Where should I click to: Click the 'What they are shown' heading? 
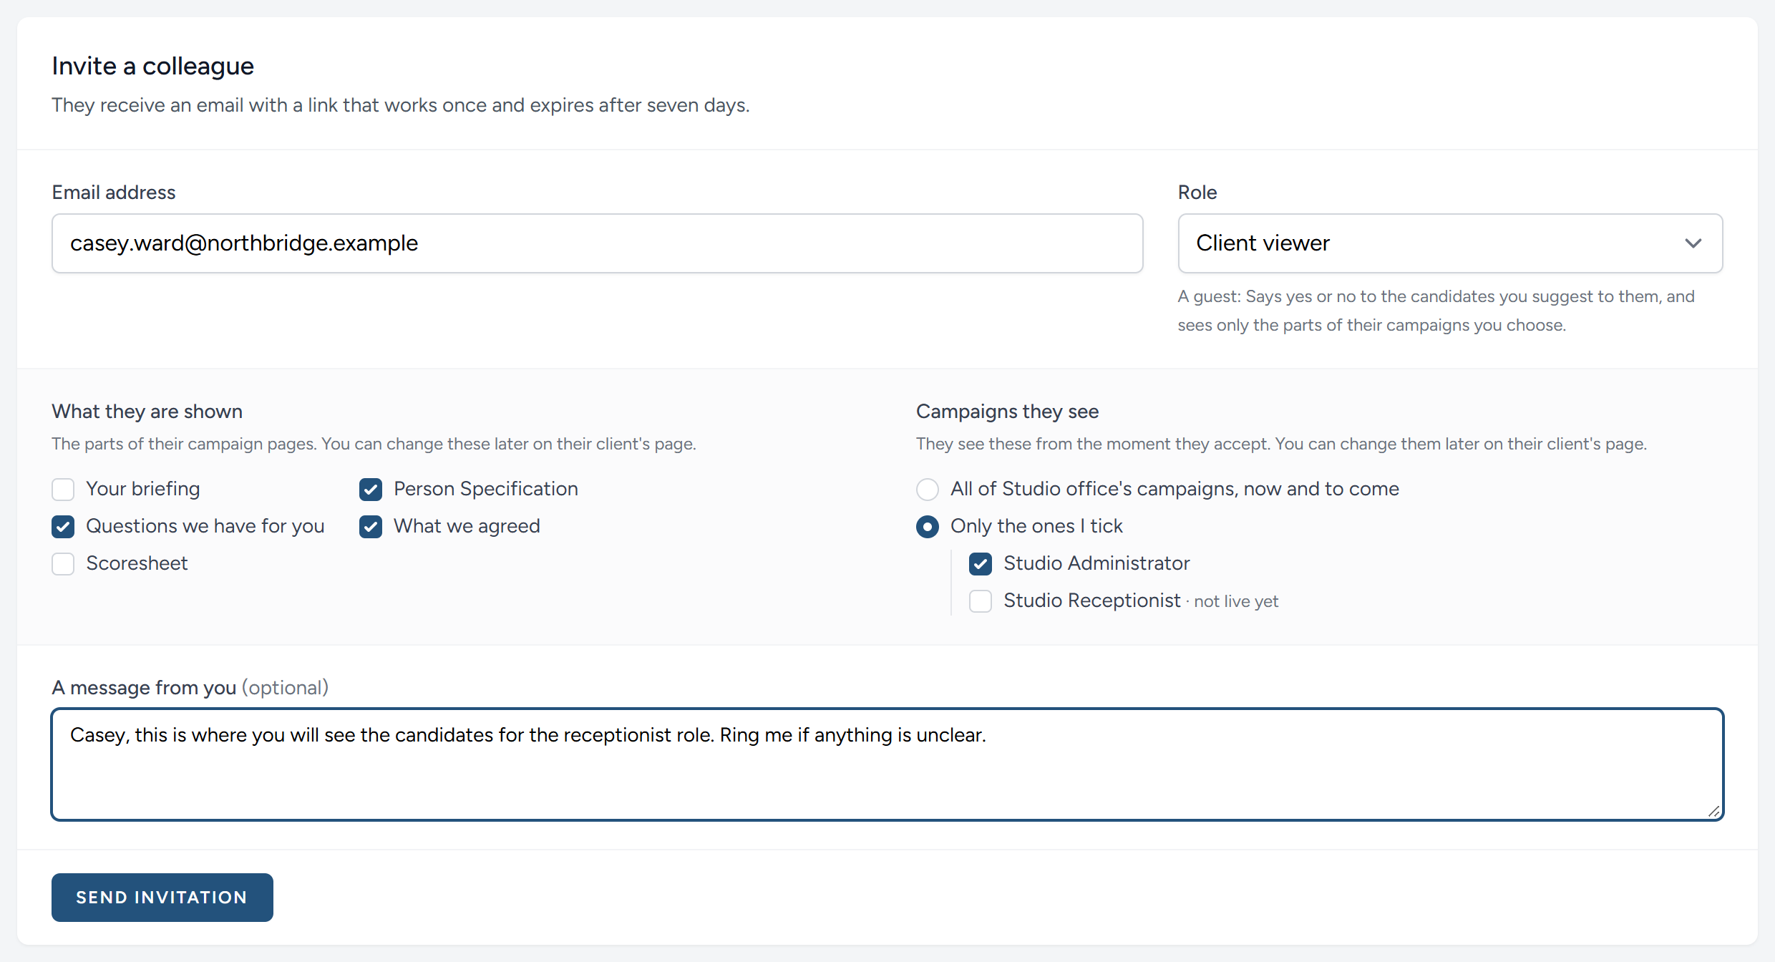(147, 412)
